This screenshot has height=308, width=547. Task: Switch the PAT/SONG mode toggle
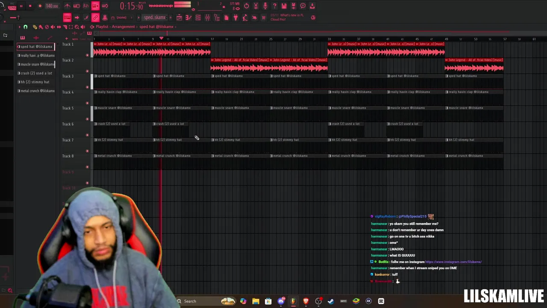coord(12,6)
